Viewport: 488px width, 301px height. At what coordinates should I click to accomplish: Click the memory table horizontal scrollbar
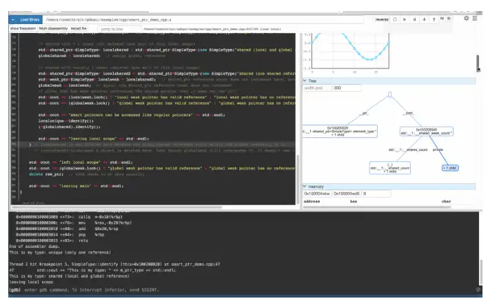(376, 207)
